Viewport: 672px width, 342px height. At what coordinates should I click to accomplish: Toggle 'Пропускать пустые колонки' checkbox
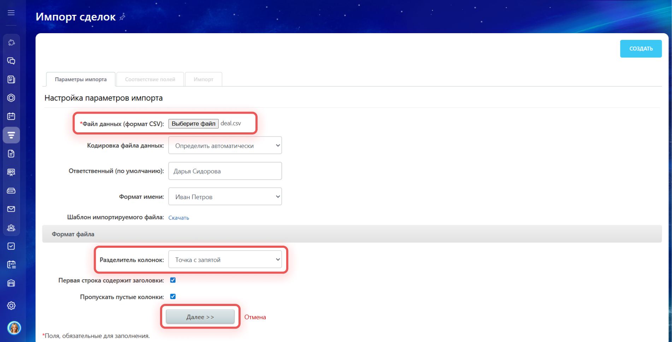(x=173, y=296)
